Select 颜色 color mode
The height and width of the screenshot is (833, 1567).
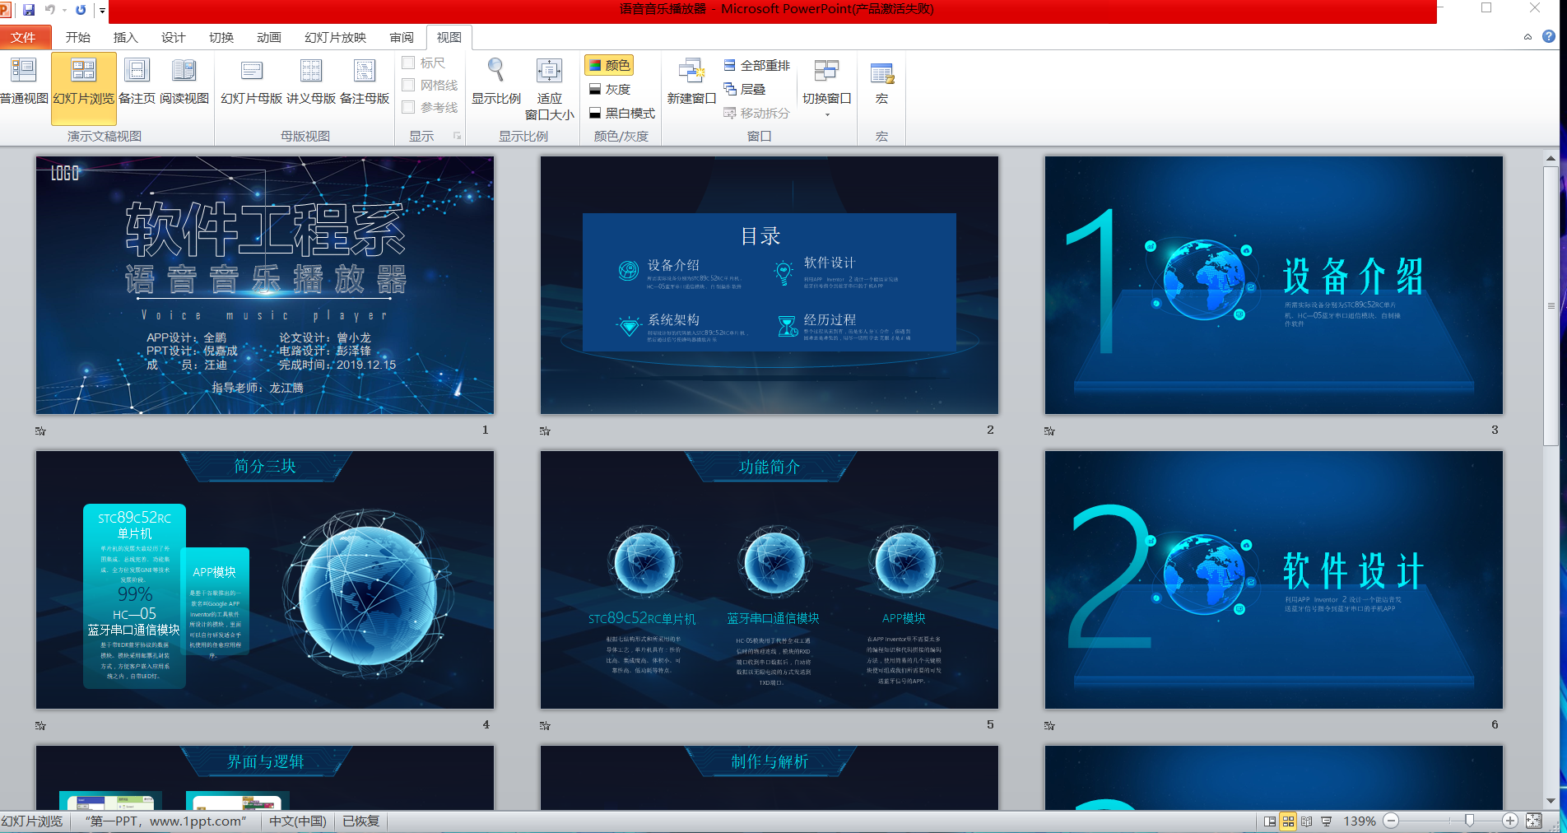pyautogui.click(x=609, y=65)
